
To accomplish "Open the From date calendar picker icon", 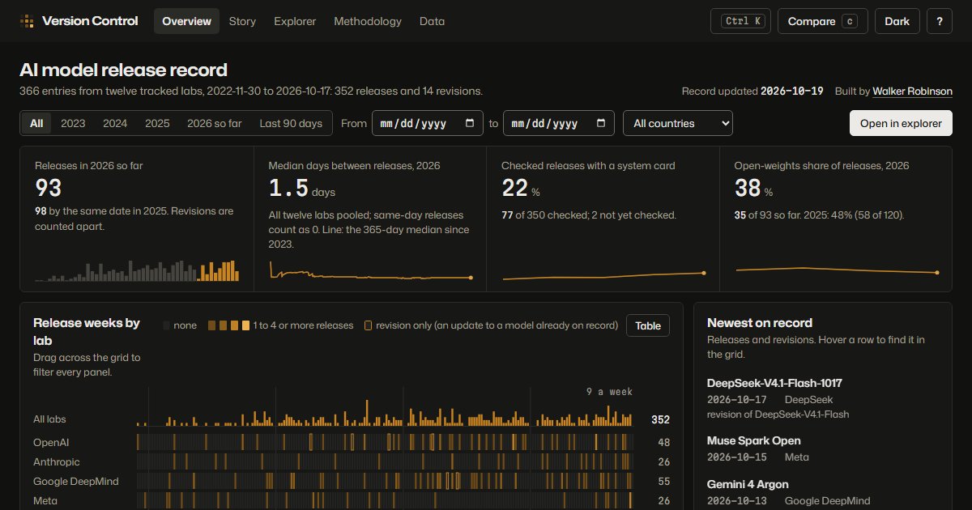I will [x=471, y=123].
